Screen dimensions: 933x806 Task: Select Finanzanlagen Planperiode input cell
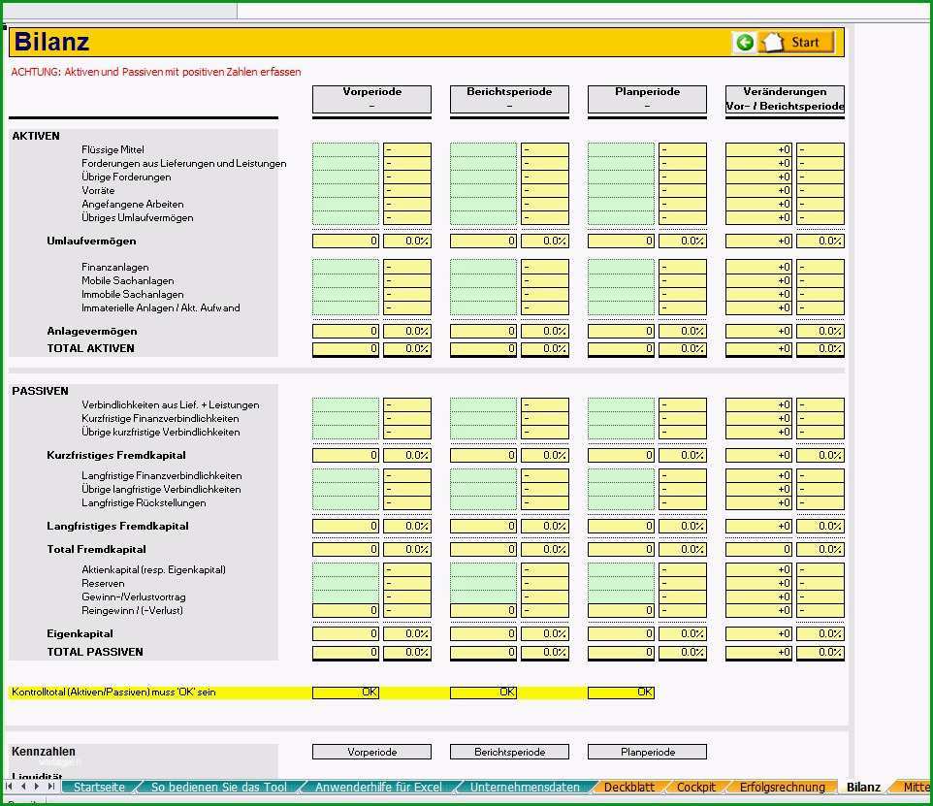point(622,267)
